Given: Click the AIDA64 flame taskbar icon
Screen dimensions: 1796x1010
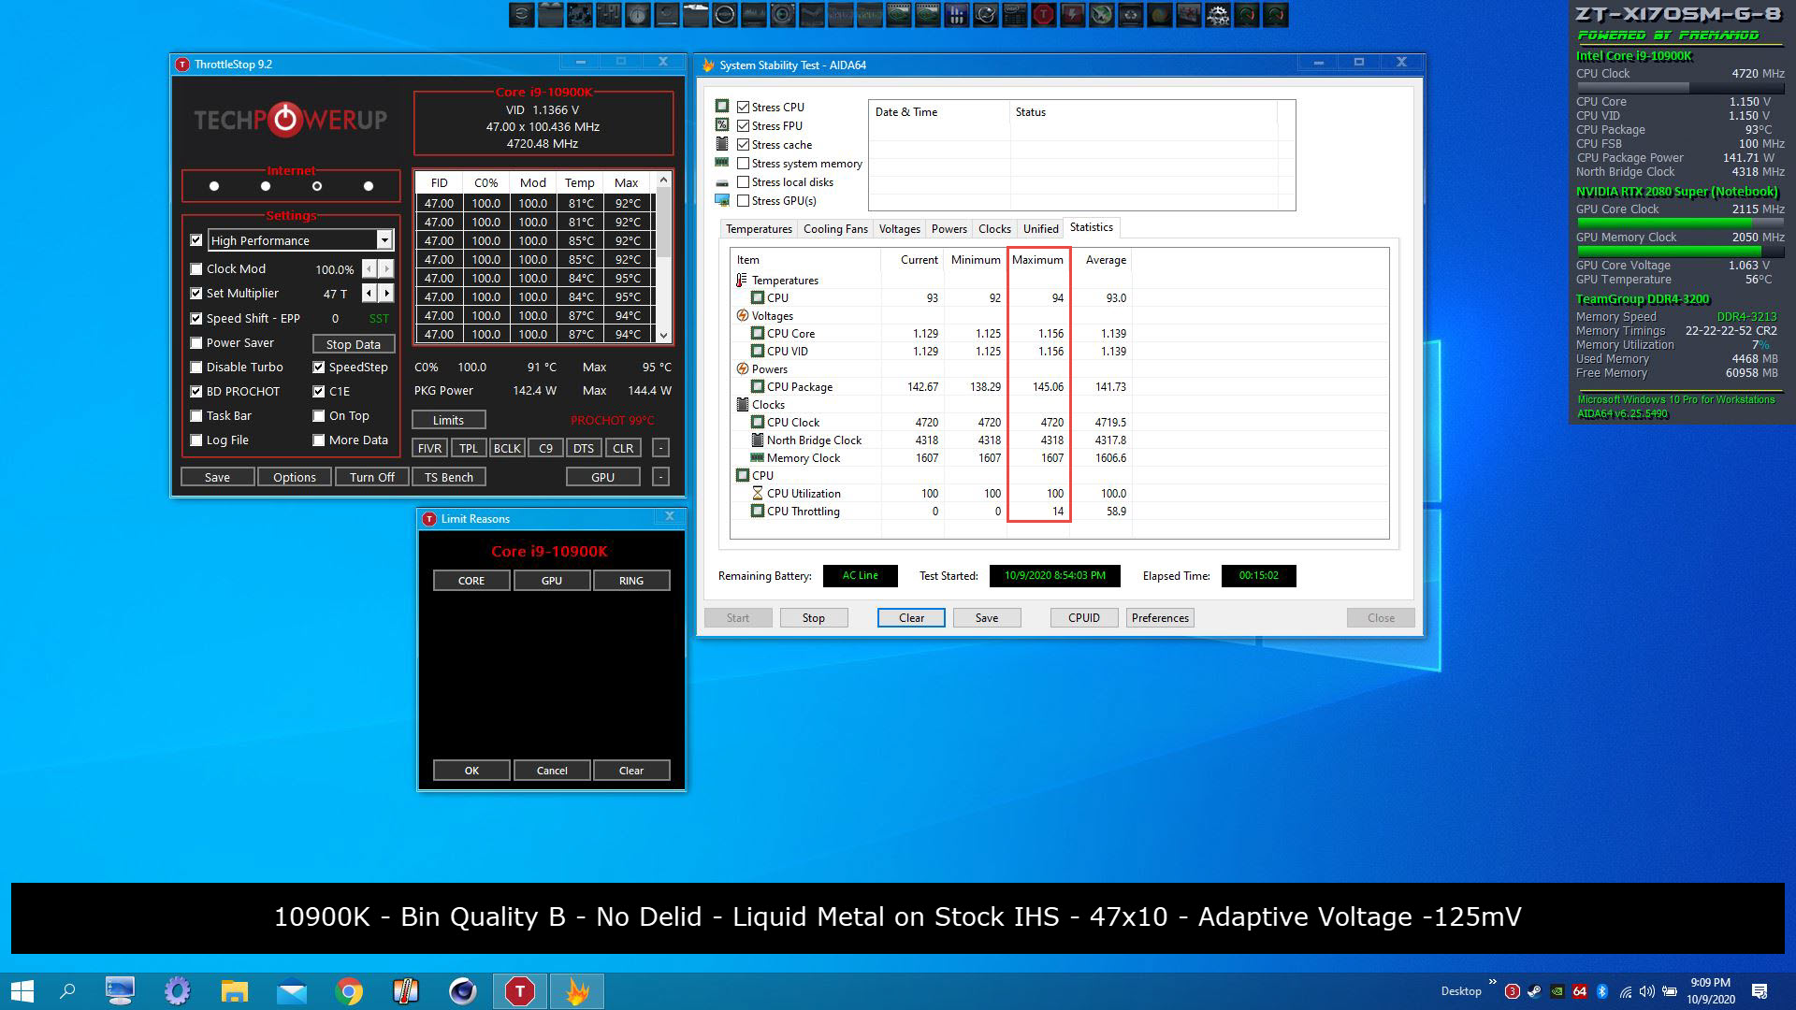Looking at the screenshot, I should 577,990.
